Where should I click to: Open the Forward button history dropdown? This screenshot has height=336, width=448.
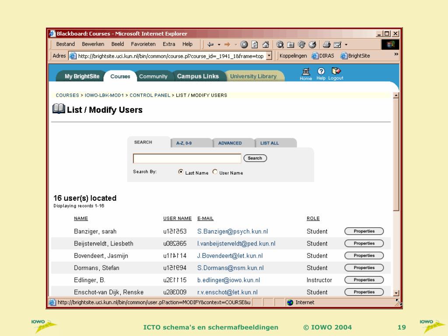click(236, 45)
